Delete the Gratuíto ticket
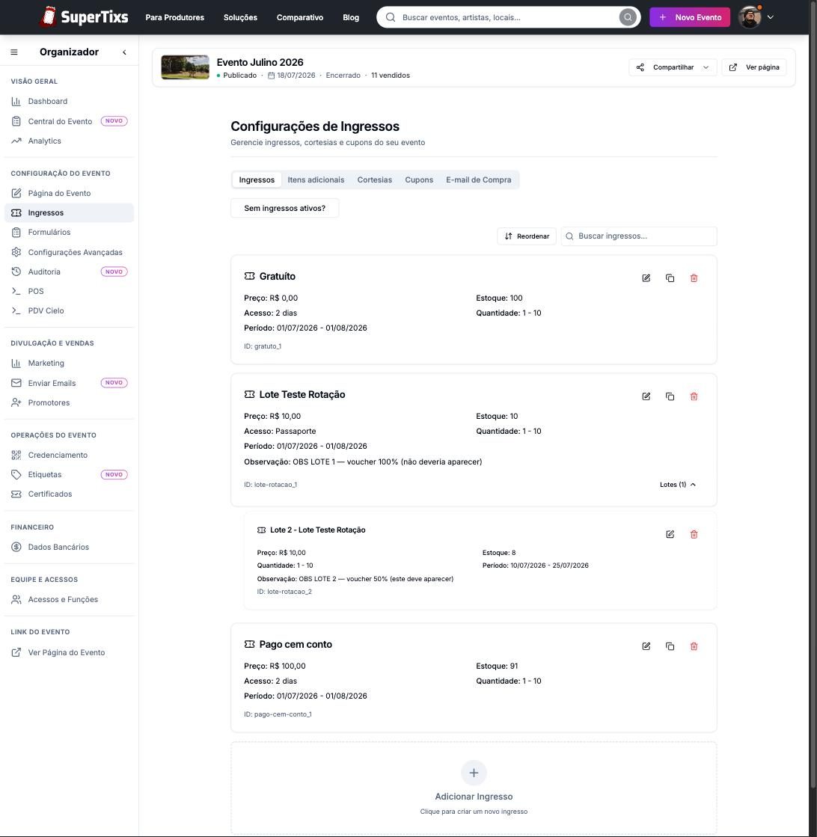 (x=694, y=278)
